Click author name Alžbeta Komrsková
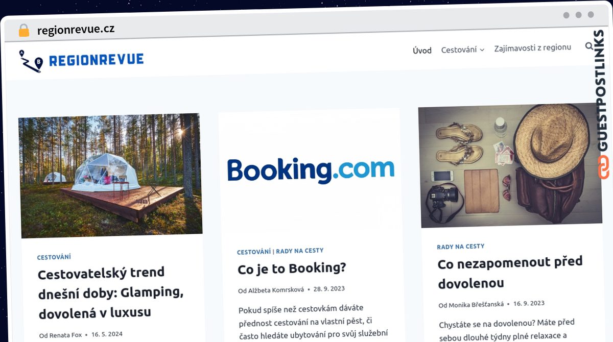The height and width of the screenshot is (342, 613). pos(276,290)
